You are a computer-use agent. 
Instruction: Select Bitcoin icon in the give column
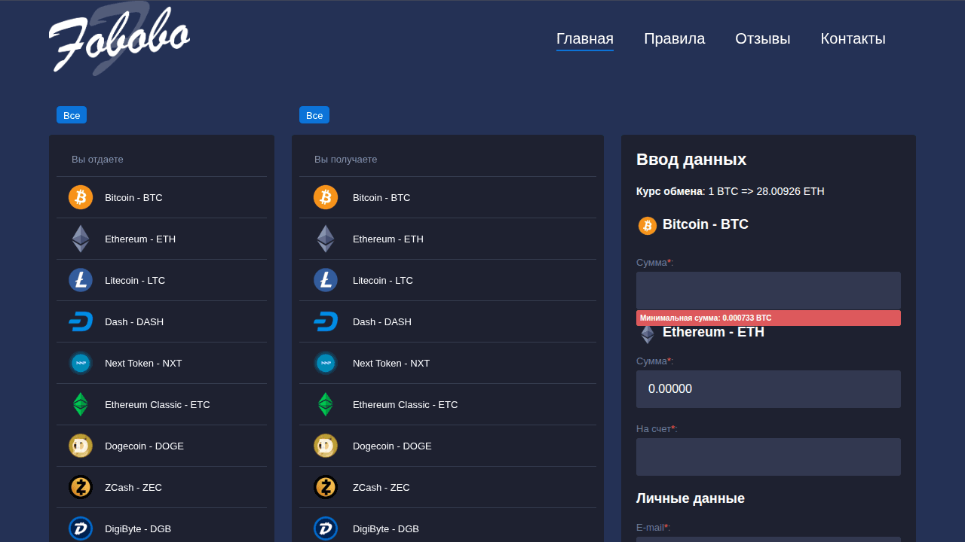tap(81, 197)
